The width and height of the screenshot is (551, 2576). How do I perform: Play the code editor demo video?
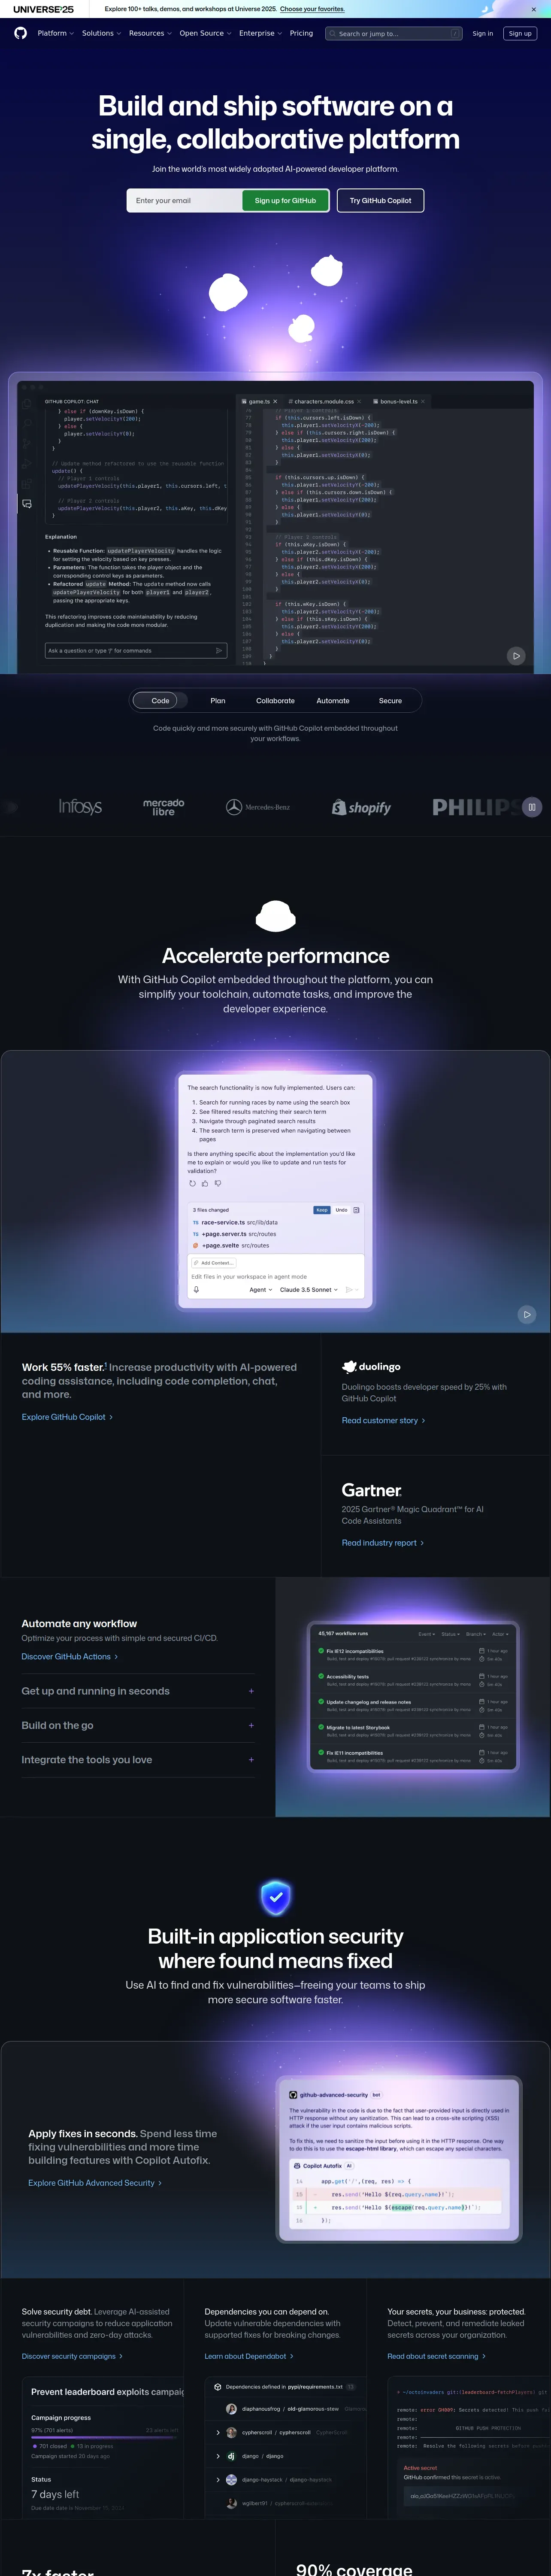516,656
